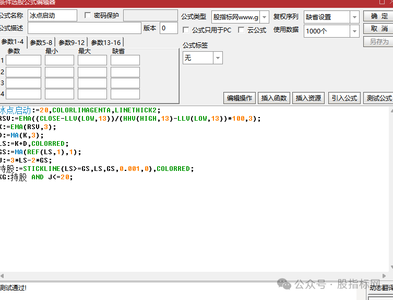Viewport: 393px width, 300px height.
Task: Click 最小 field in row 2
Action: (59, 72)
